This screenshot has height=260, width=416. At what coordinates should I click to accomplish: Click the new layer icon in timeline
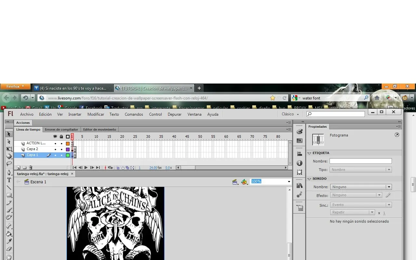tap(19, 168)
